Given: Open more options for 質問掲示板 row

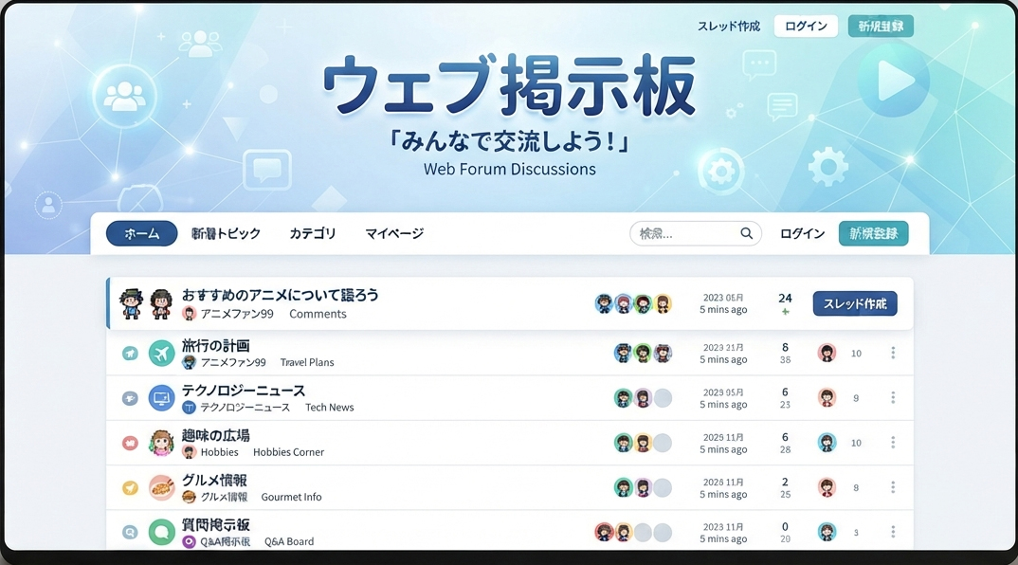Looking at the screenshot, I should point(893,532).
